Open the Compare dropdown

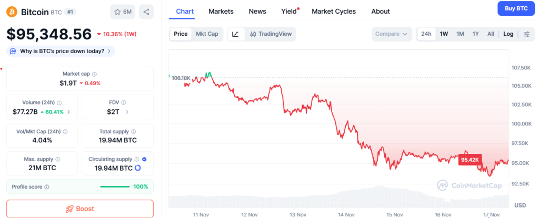391,34
